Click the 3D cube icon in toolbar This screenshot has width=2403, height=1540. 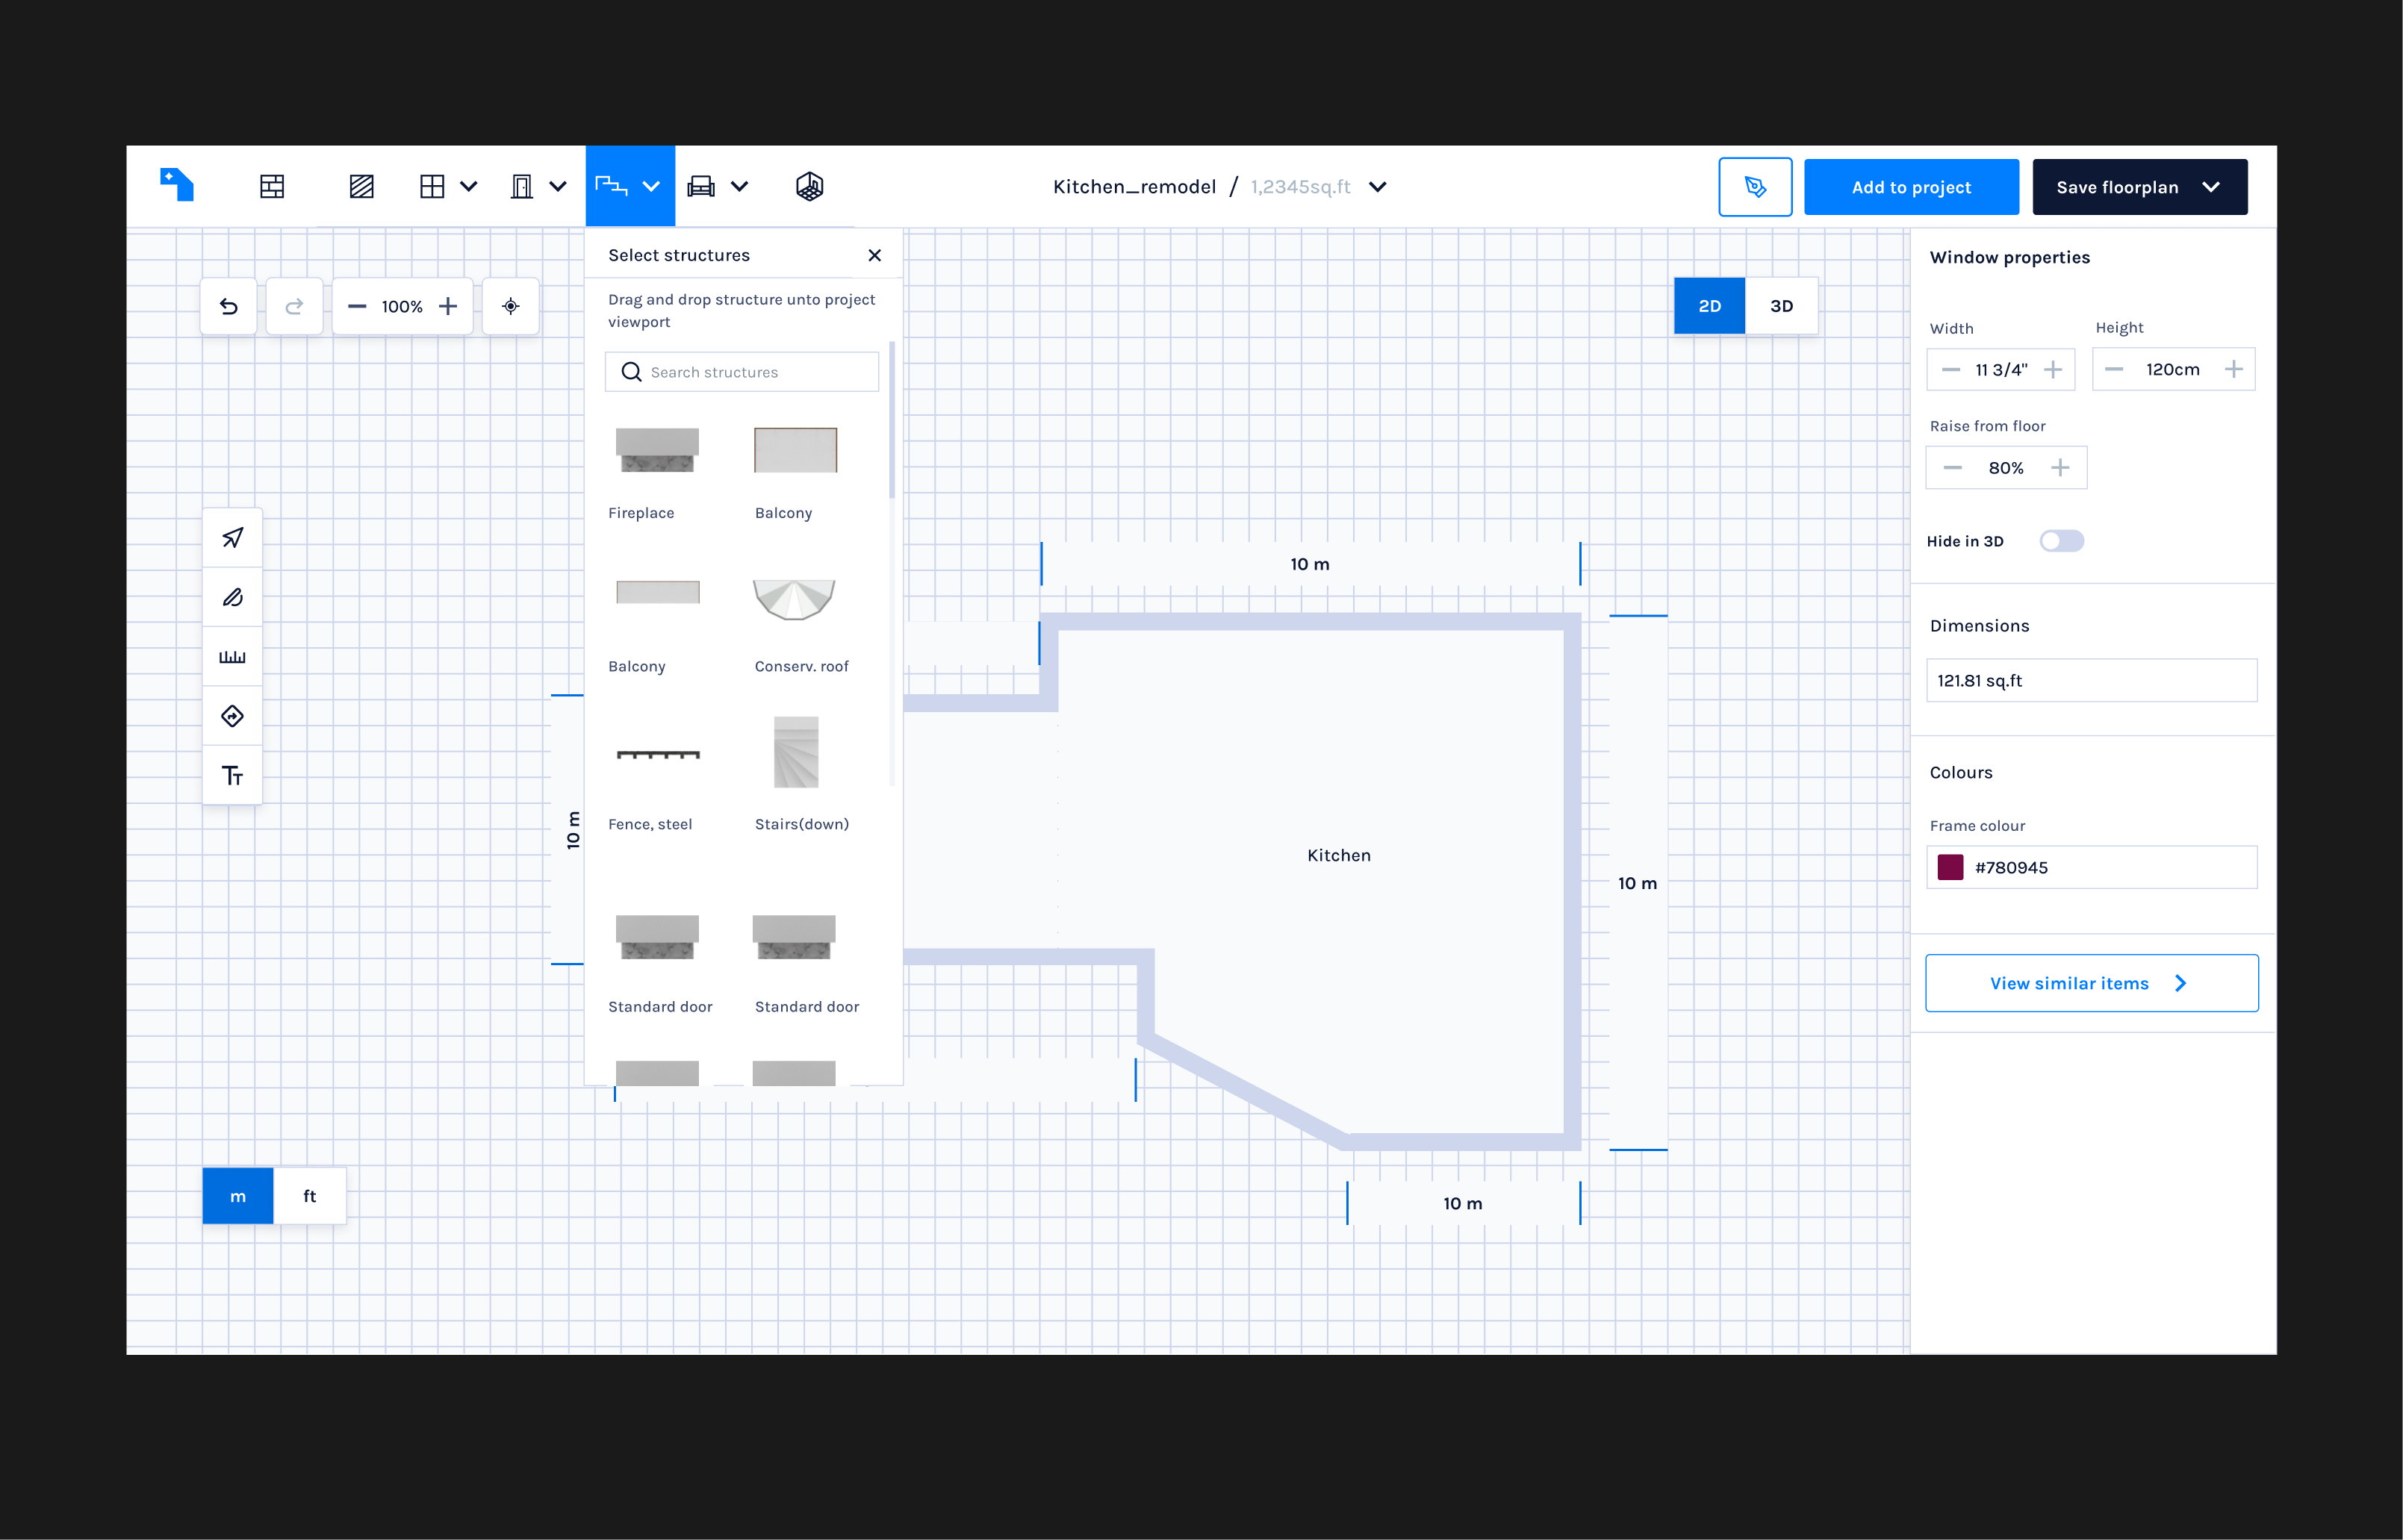(809, 186)
